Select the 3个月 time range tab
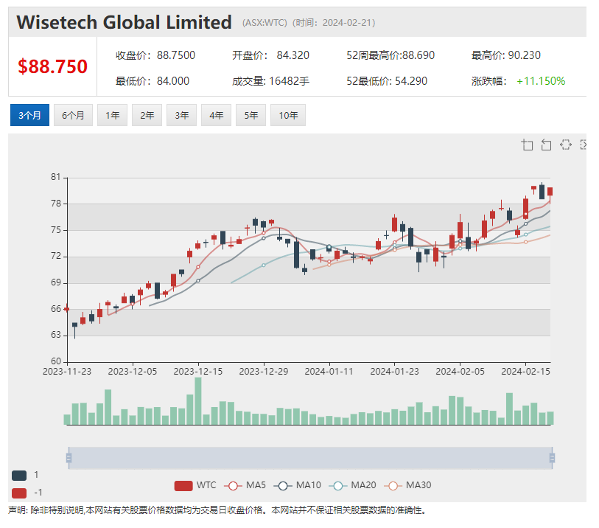 (29, 115)
